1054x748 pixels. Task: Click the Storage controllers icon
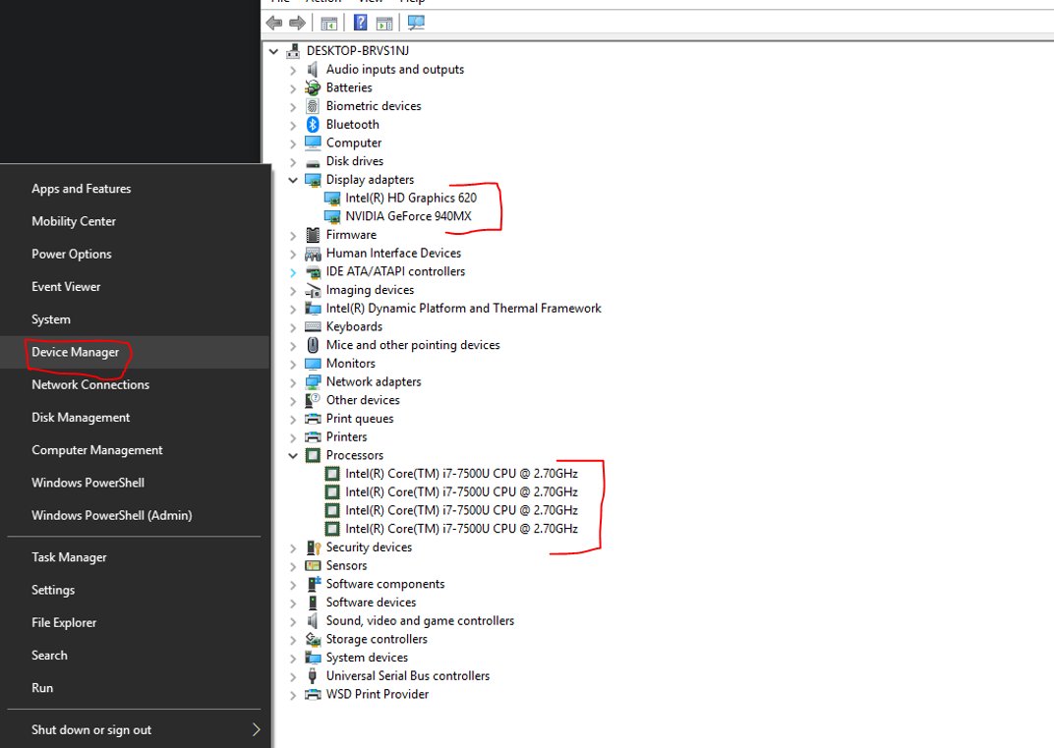[313, 639]
